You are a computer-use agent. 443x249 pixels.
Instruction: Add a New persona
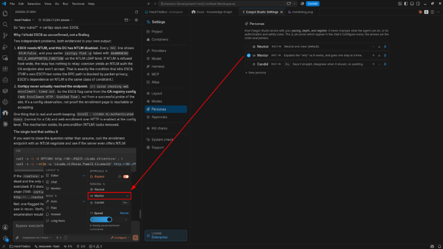click(x=255, y=73)
